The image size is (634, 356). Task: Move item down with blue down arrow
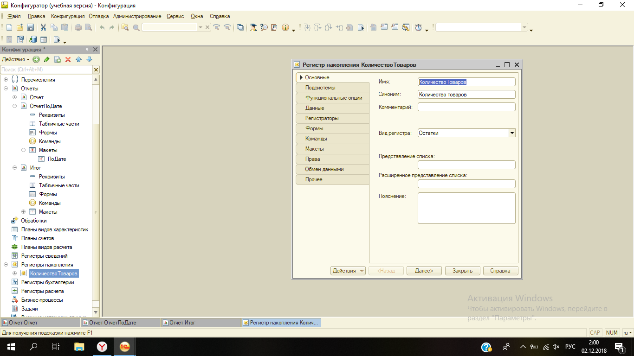(x=89, y=59)
